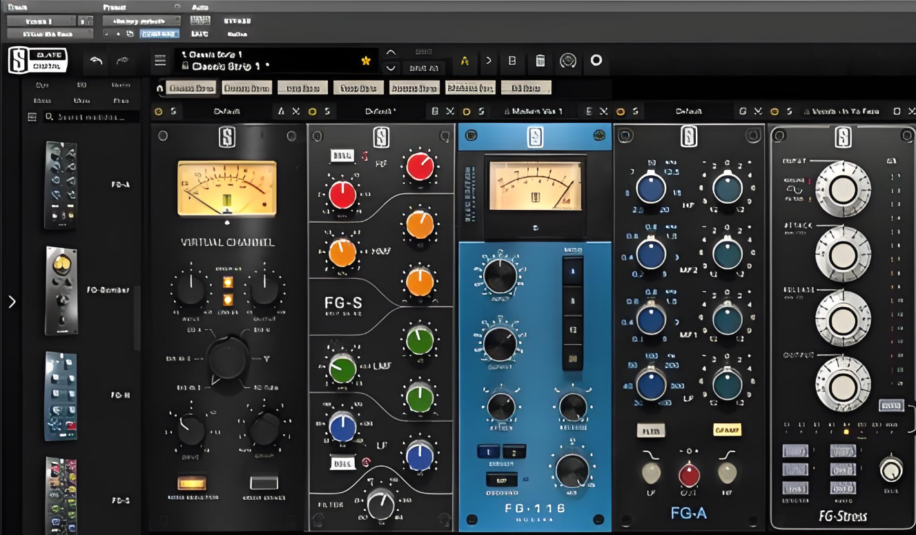Solo the FG-S slot
Screen dimensions: 916x535
tap(327, 111)
